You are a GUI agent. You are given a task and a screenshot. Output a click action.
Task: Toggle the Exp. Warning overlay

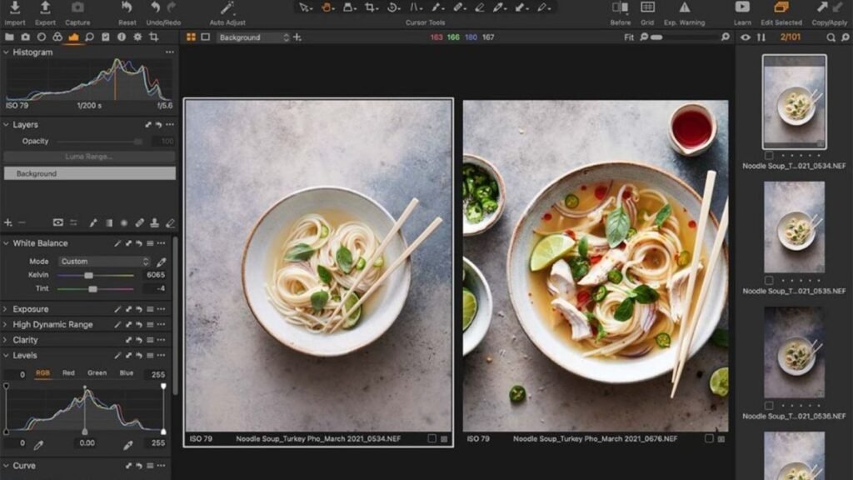click(x=684, y=7)
